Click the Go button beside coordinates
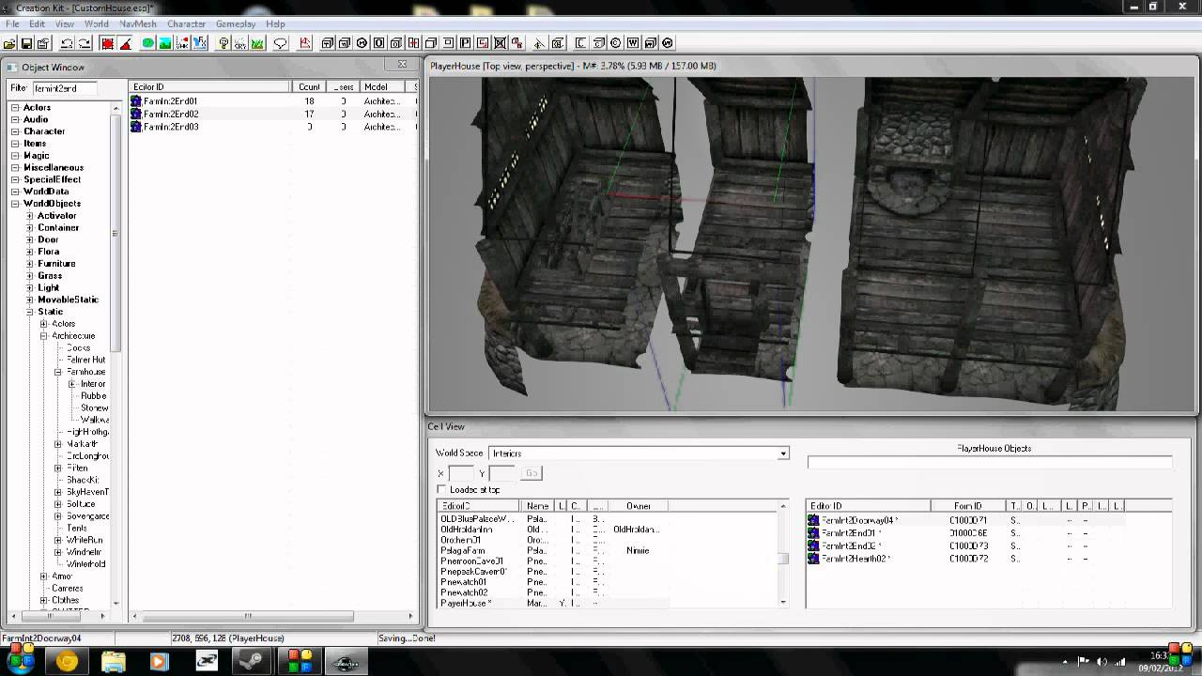The image size is (1202, 676). [531, 473]
